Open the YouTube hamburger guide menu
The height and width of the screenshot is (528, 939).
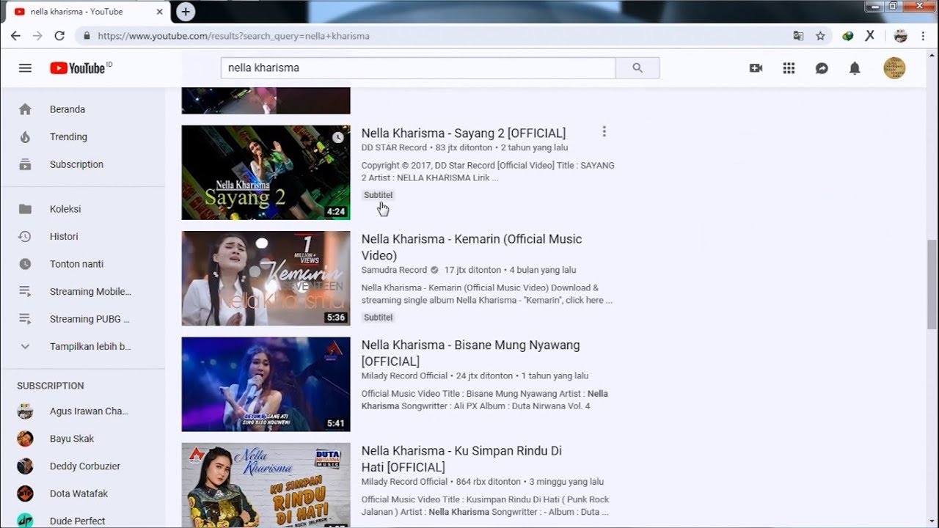[25, 68]
